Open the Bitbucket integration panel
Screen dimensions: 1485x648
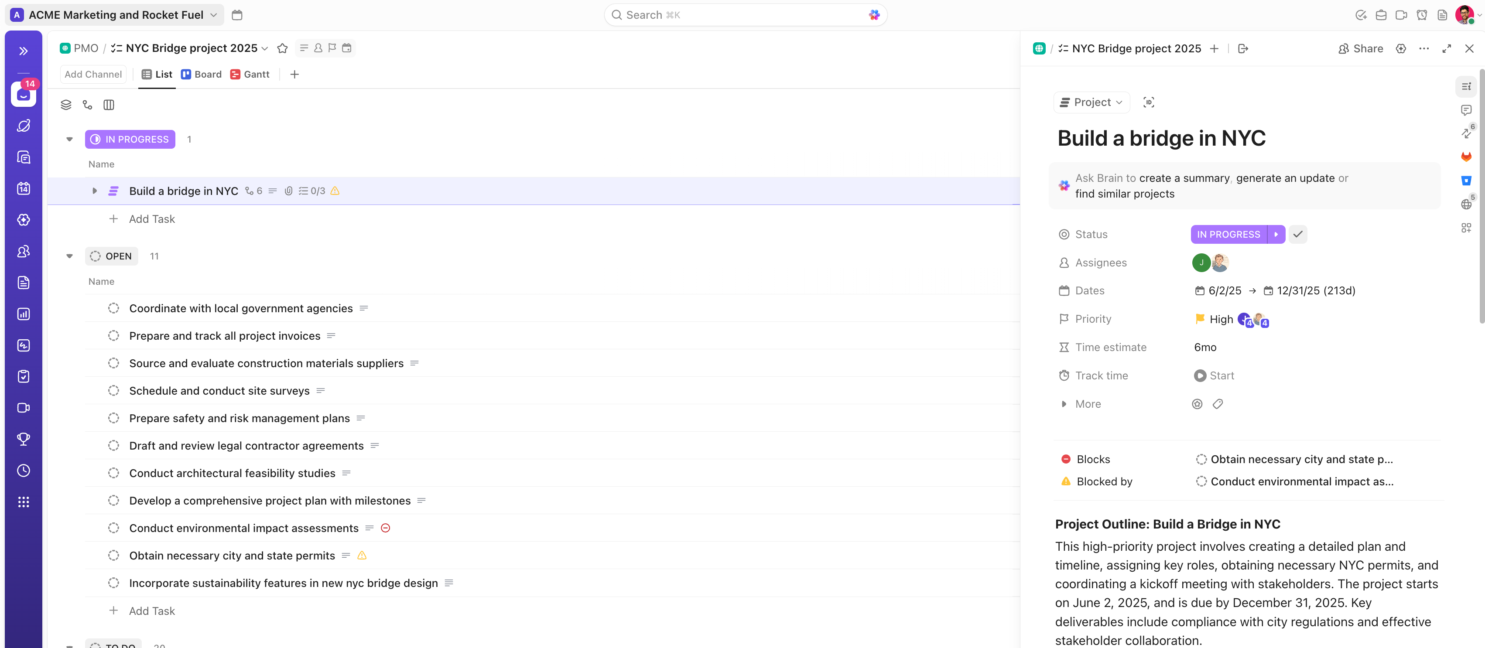click(1467, 180)
